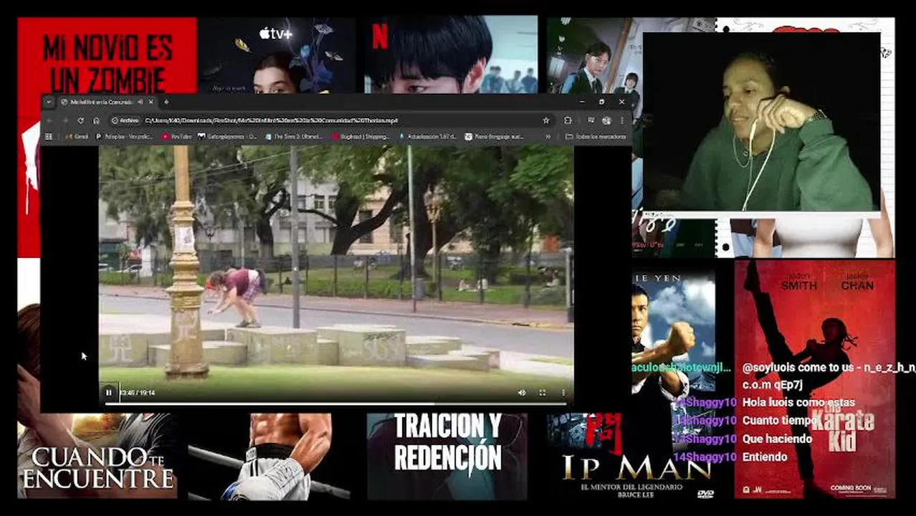Mute the video player volume icon
Image resolution: width=916 pixels, height=516 pixels.
[522, 393]
